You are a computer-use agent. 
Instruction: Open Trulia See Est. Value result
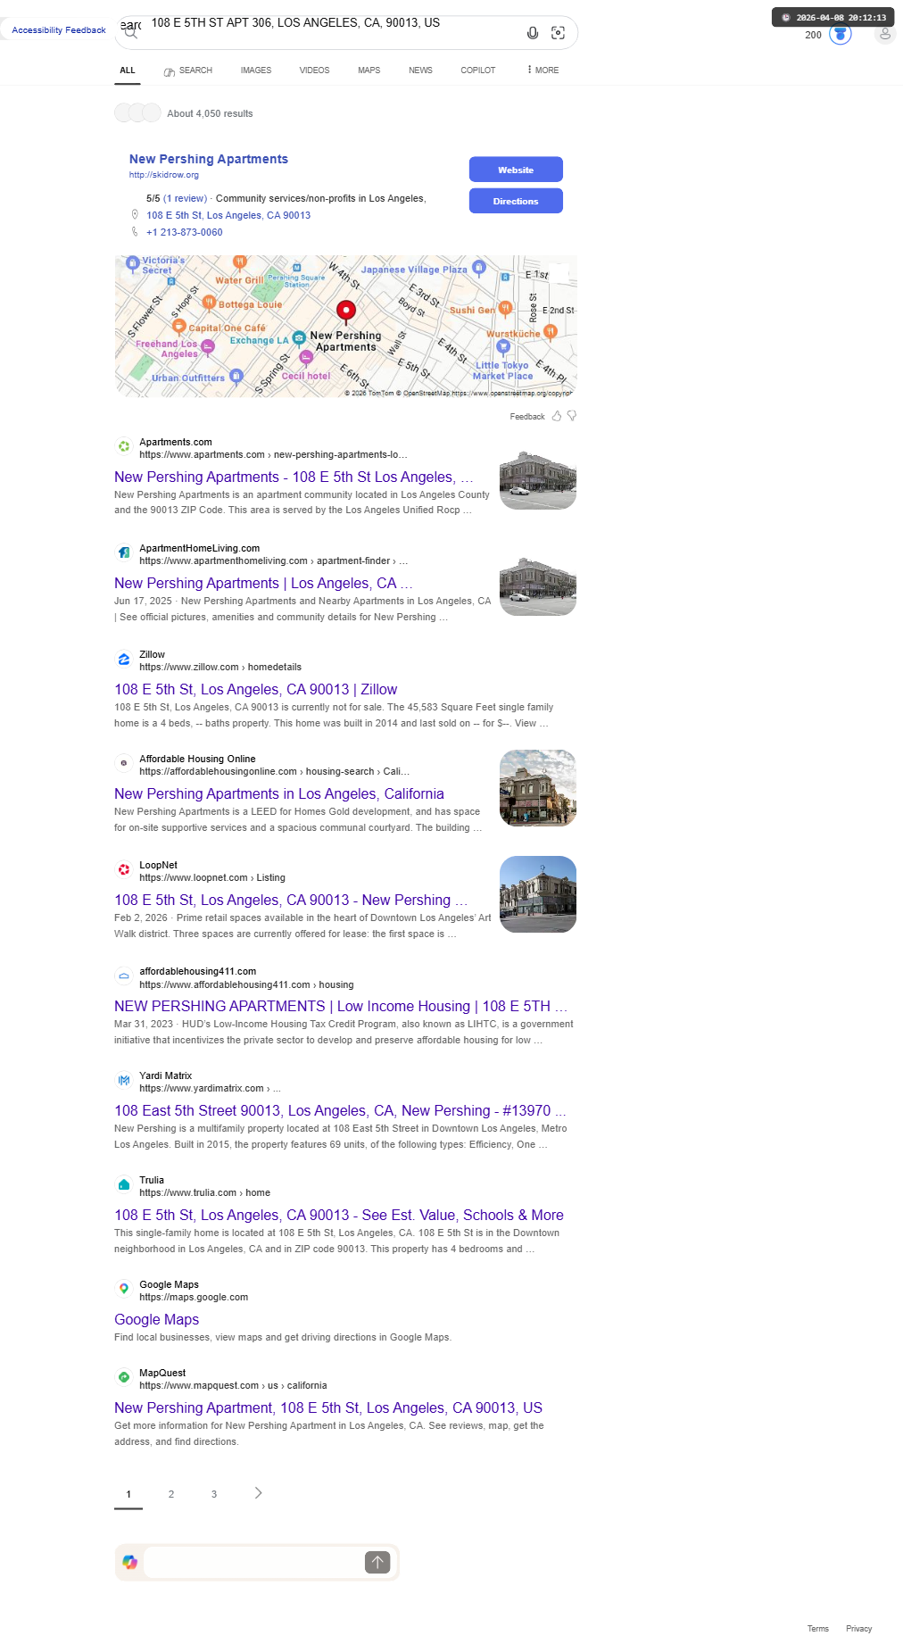click(339, 1216)
